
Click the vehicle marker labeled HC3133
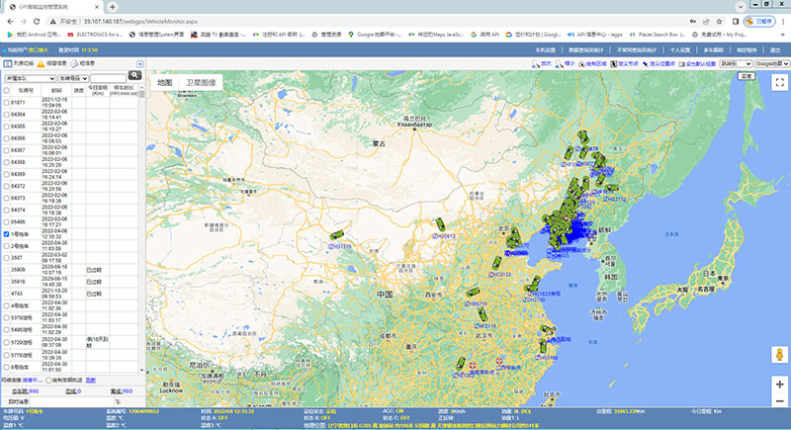(497, 263)
